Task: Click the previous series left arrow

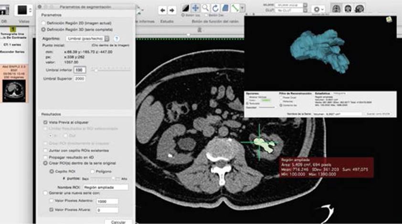Action: pos(162,10)
